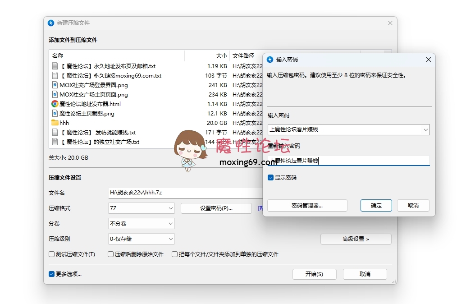Open 高级设置 with the 高级设置 button

click(356, 239)
